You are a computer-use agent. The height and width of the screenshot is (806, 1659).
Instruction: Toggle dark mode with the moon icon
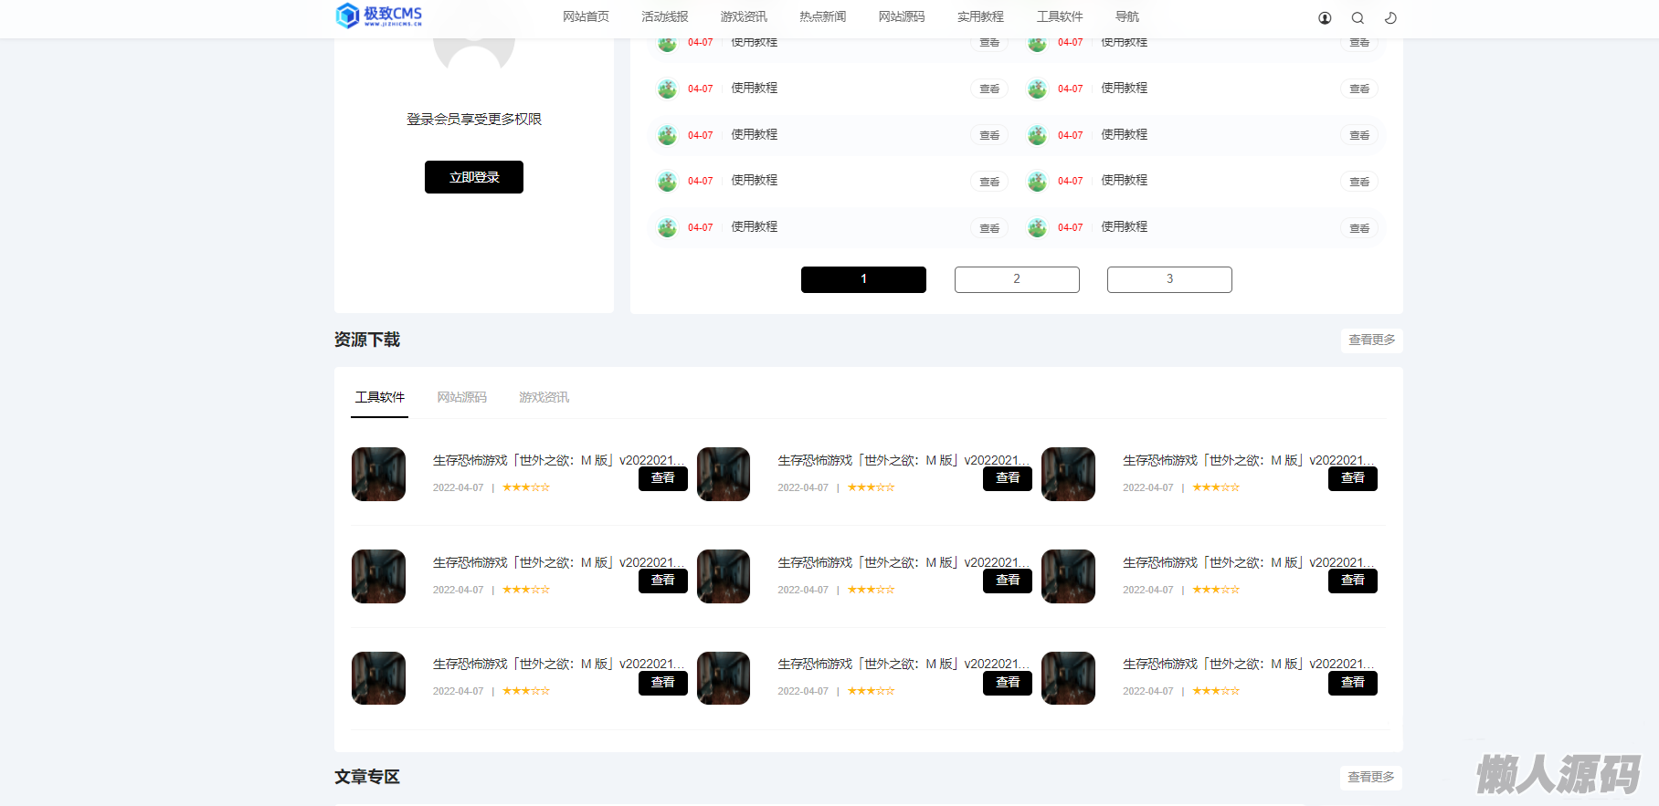pos(1390,17)
